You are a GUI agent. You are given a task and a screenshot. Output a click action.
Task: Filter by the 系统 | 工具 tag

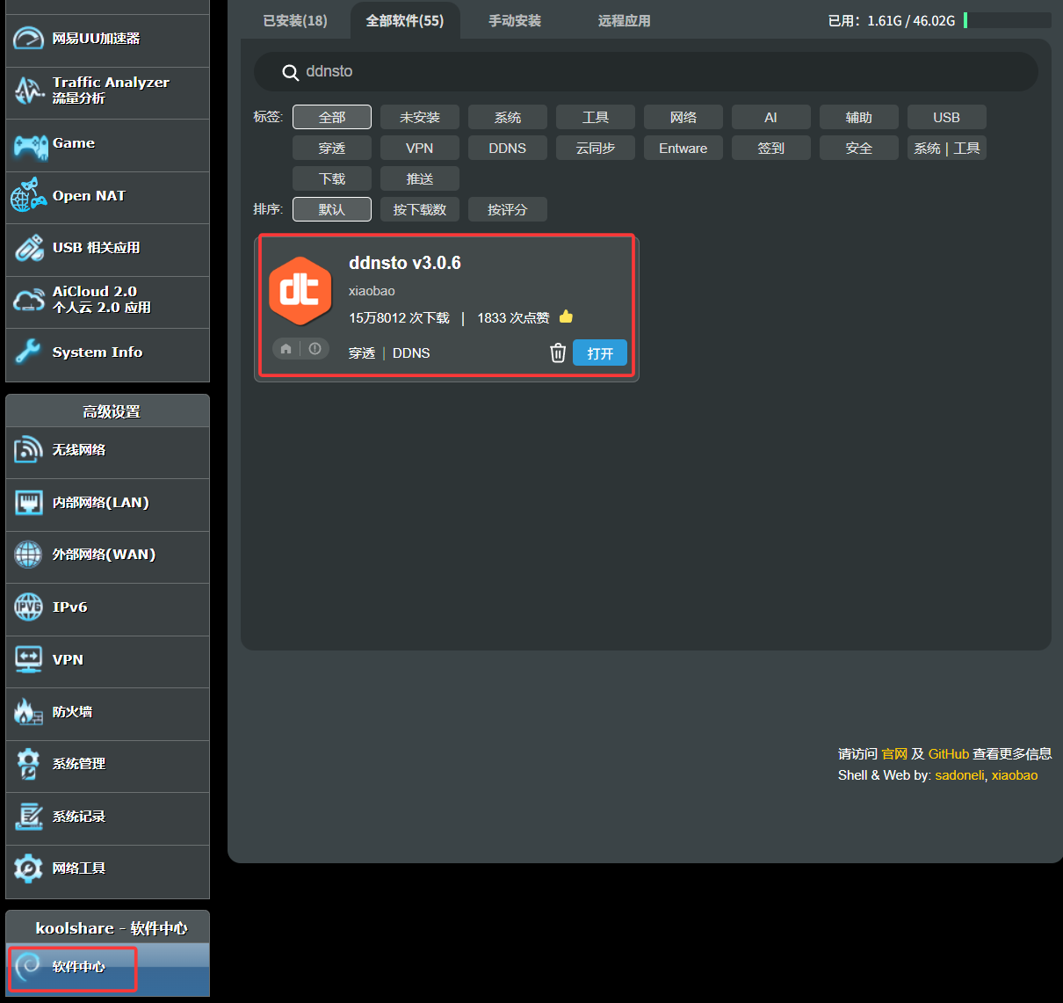click(x=947, y=148)
